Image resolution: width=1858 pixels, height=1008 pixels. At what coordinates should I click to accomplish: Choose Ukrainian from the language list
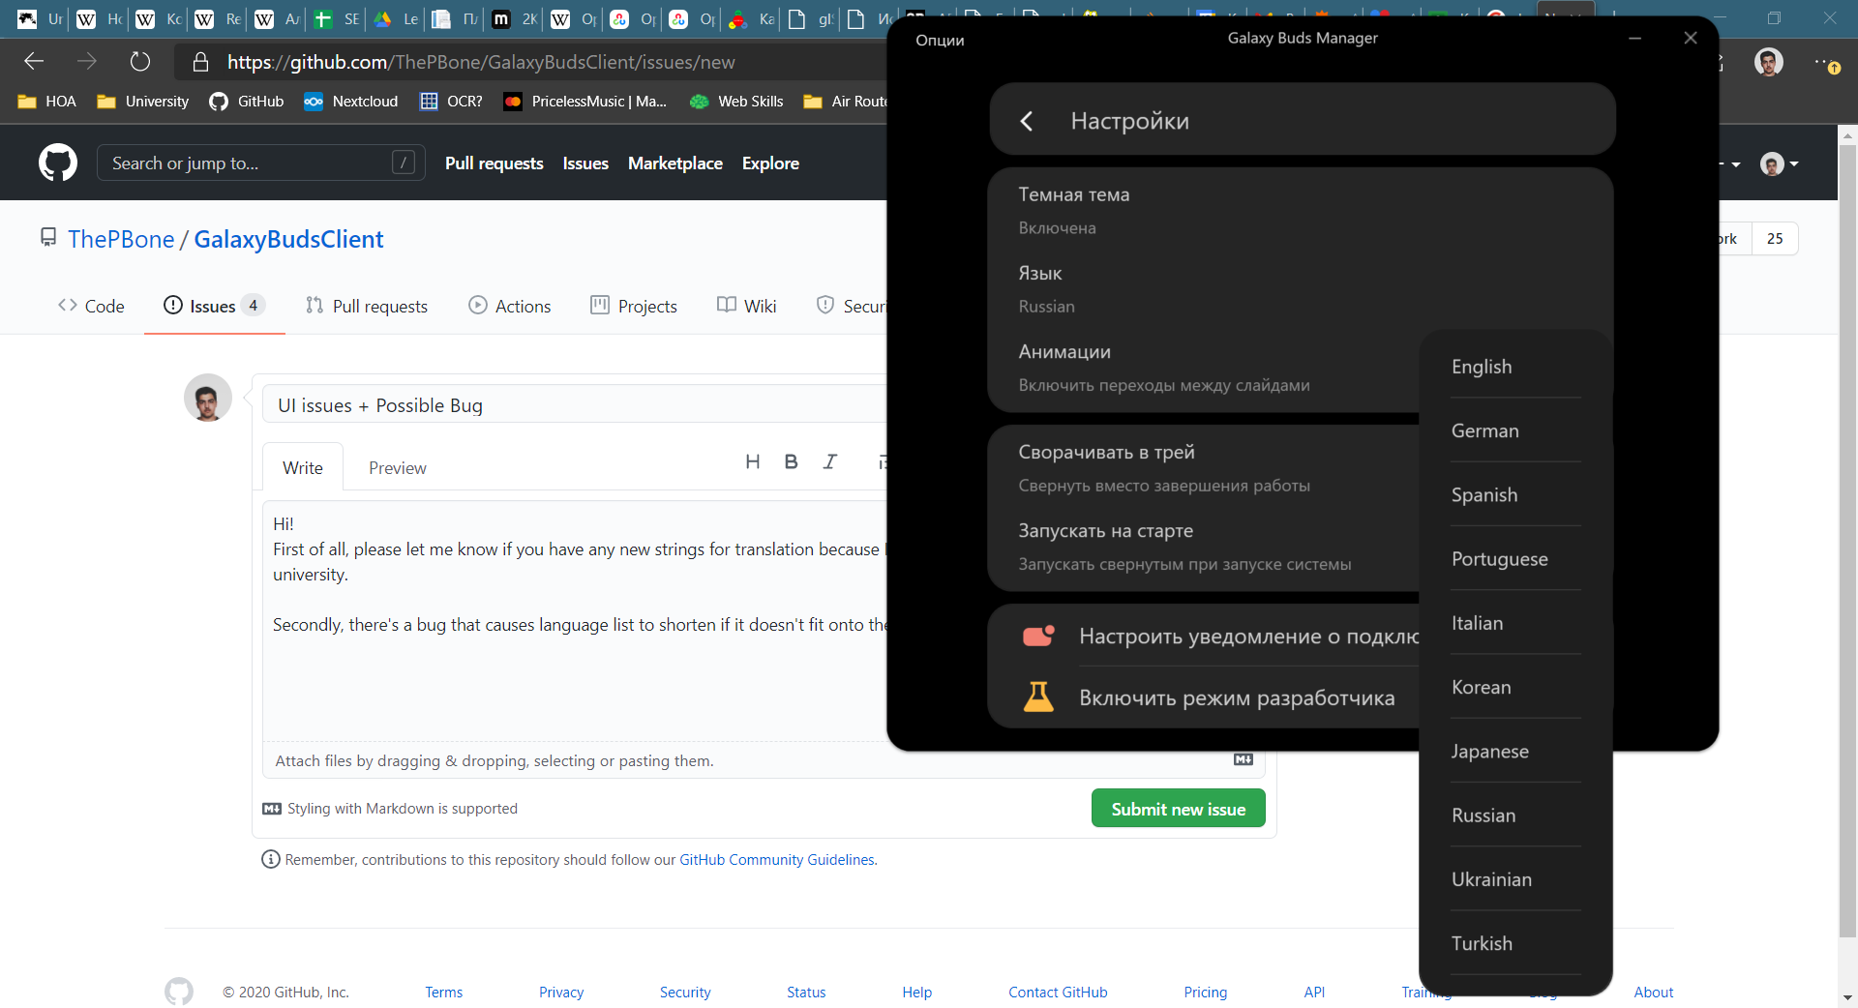click(x=1515, y=879)
